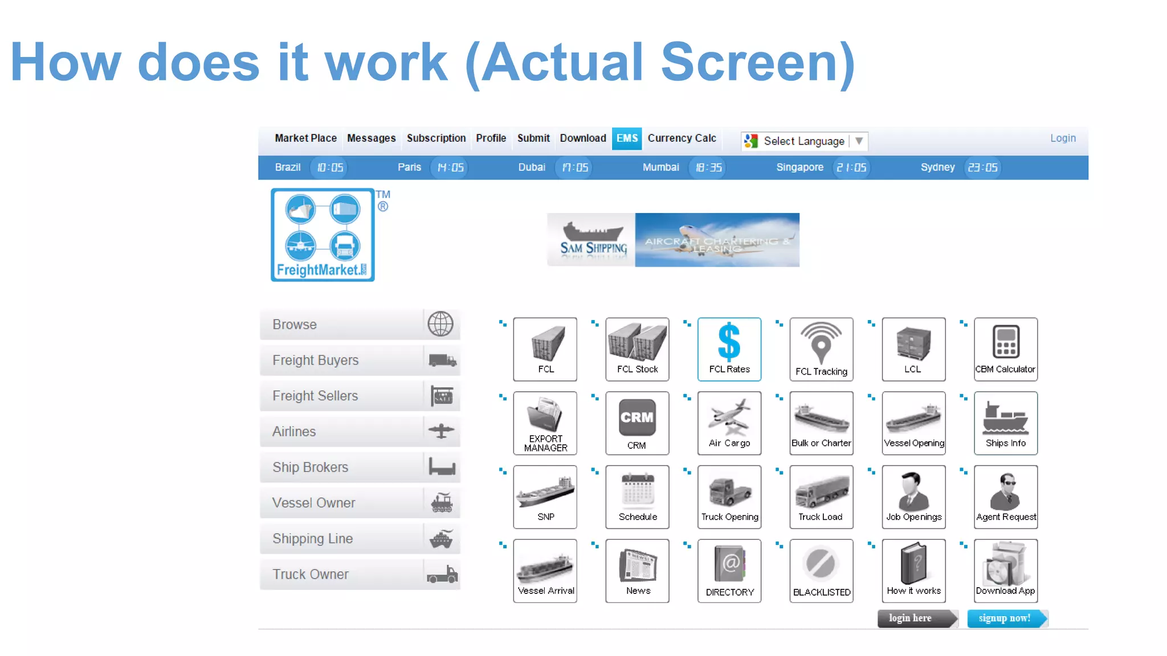Open the Ships Info icon
This screenshot has width=1167, height=656.
pos(1006,423)
